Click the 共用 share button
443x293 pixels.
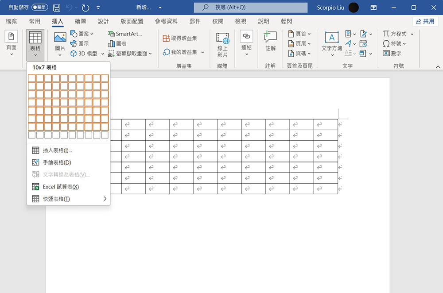[425, 21]
